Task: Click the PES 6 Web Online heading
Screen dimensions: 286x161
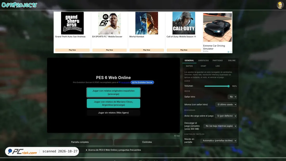Action: click(x=113, y=78)
